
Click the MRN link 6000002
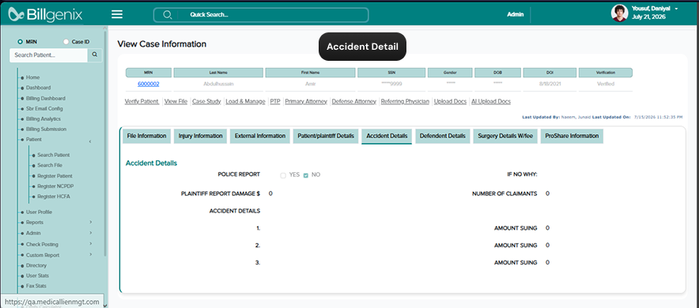(x=149, y=84)
